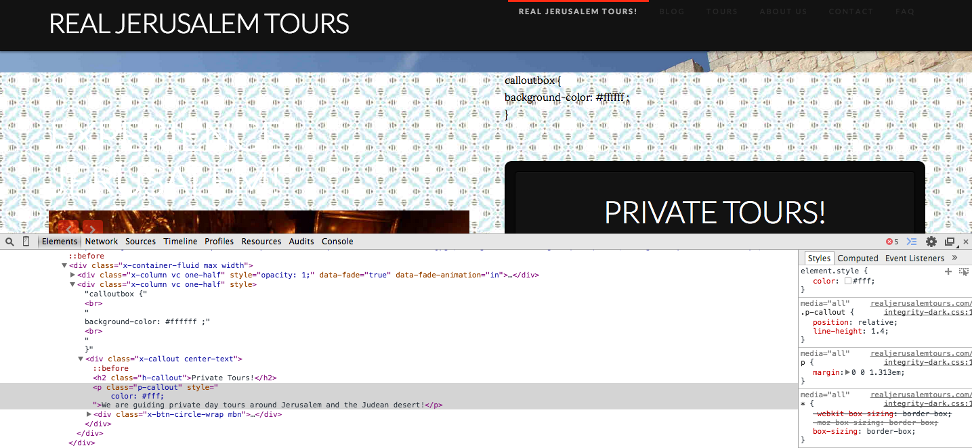Open the Blog nav link
Screen dimensions: 972x448
pyautogui.click(x=672, y=12)
